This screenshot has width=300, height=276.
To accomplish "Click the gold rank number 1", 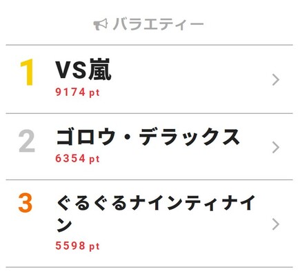I will 27,72.
